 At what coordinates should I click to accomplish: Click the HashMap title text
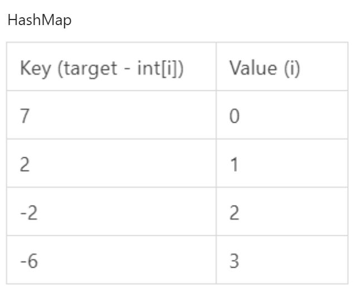coord(39,21)
